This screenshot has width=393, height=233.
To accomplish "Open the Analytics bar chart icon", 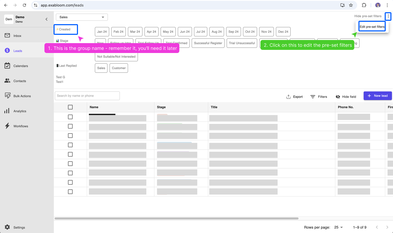I will [7, 111].
